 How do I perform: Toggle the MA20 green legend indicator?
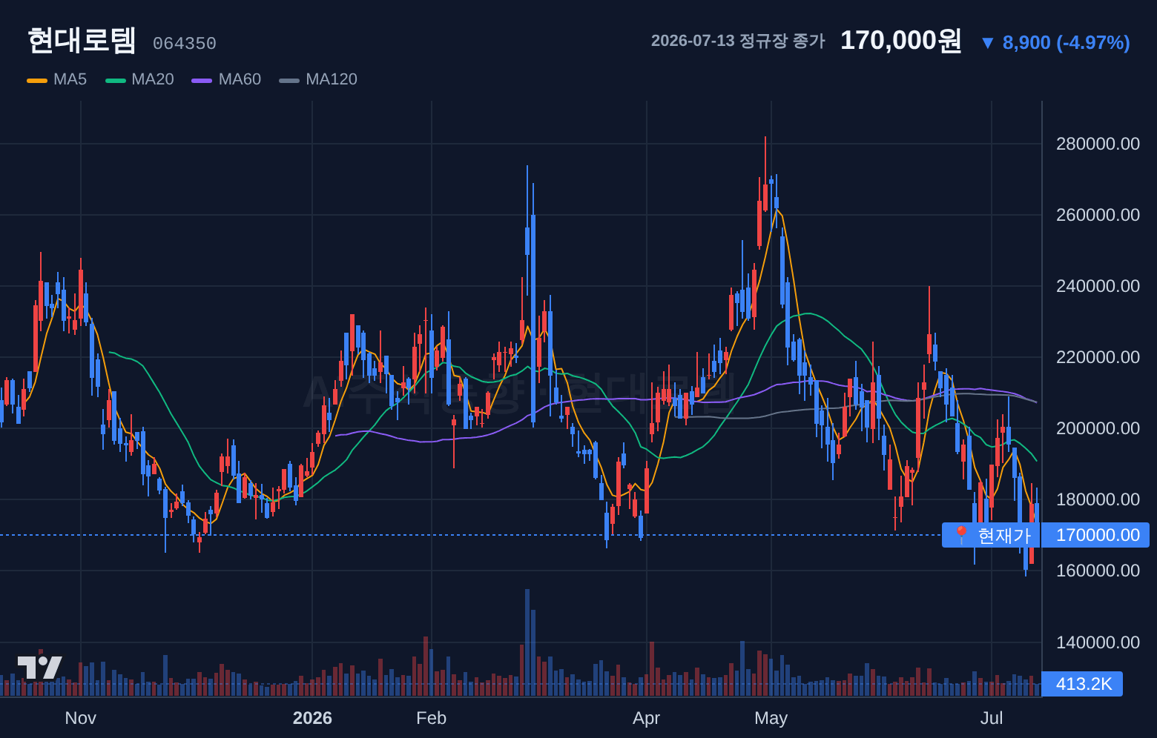pyautogui.click(x=116, y=80)
